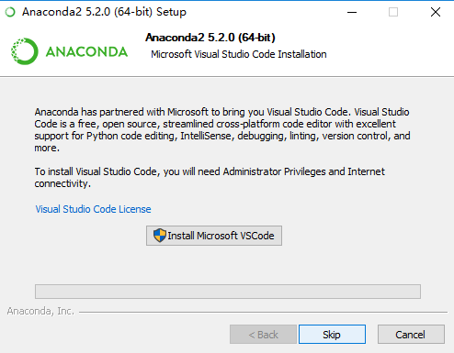Install Microsoft VSCode
This screenshot has width=454, height=353.
214,236
